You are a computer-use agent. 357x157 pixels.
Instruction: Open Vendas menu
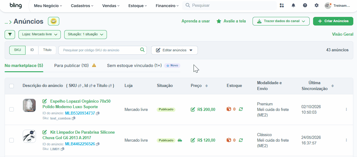click(111, 6)
